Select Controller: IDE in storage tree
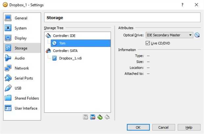 (x=64, y=35)
